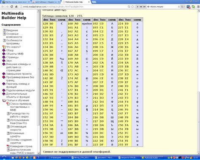
Task: Click the Multimedia Builder Help heading
Action: [x=14, y=16]
